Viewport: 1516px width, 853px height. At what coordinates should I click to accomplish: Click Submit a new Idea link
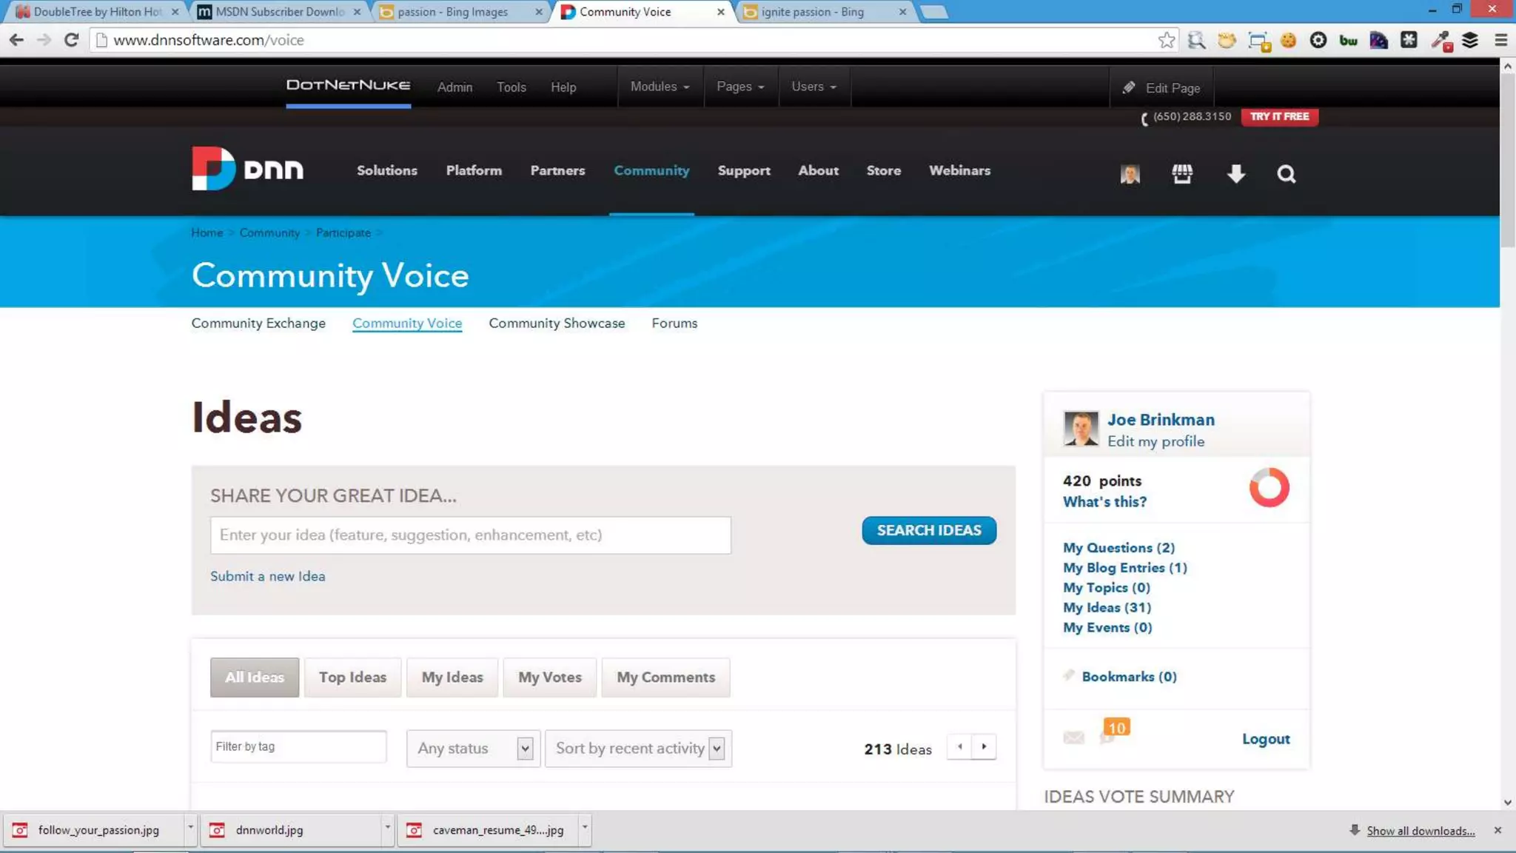267,576
